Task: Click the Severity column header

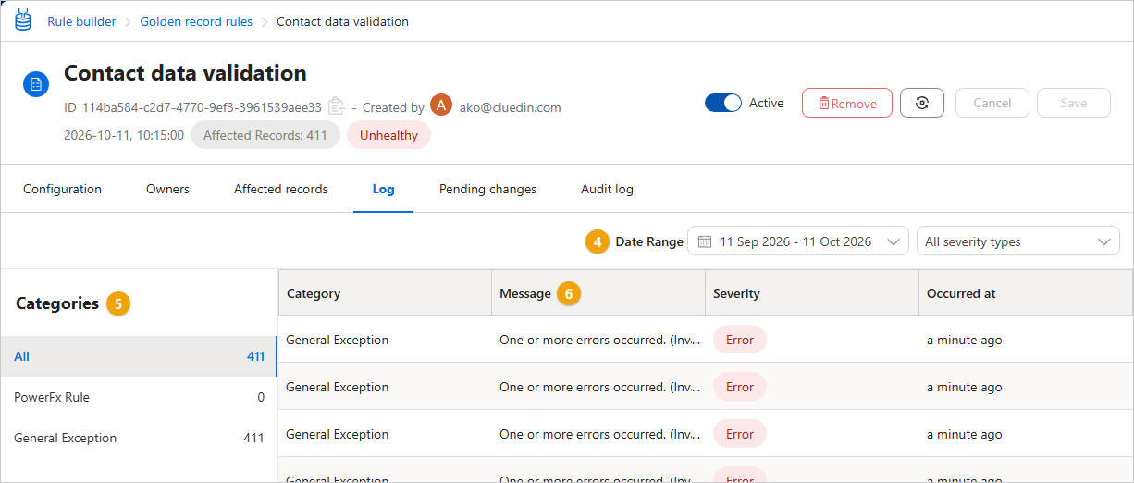Action: click(811, 293)
